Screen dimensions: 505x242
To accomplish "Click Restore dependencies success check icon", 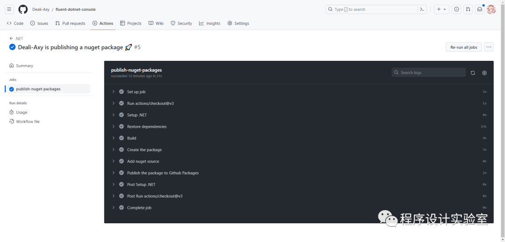I will pyautogui.click(x=122, y=126).
